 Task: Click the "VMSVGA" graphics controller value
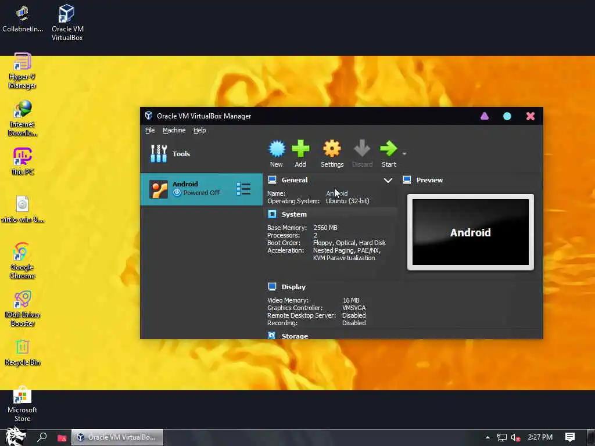point(354,308)
